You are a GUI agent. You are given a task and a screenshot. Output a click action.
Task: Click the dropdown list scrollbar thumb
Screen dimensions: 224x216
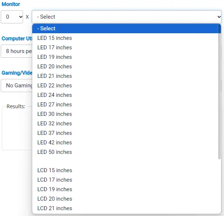tap(220, 92)
